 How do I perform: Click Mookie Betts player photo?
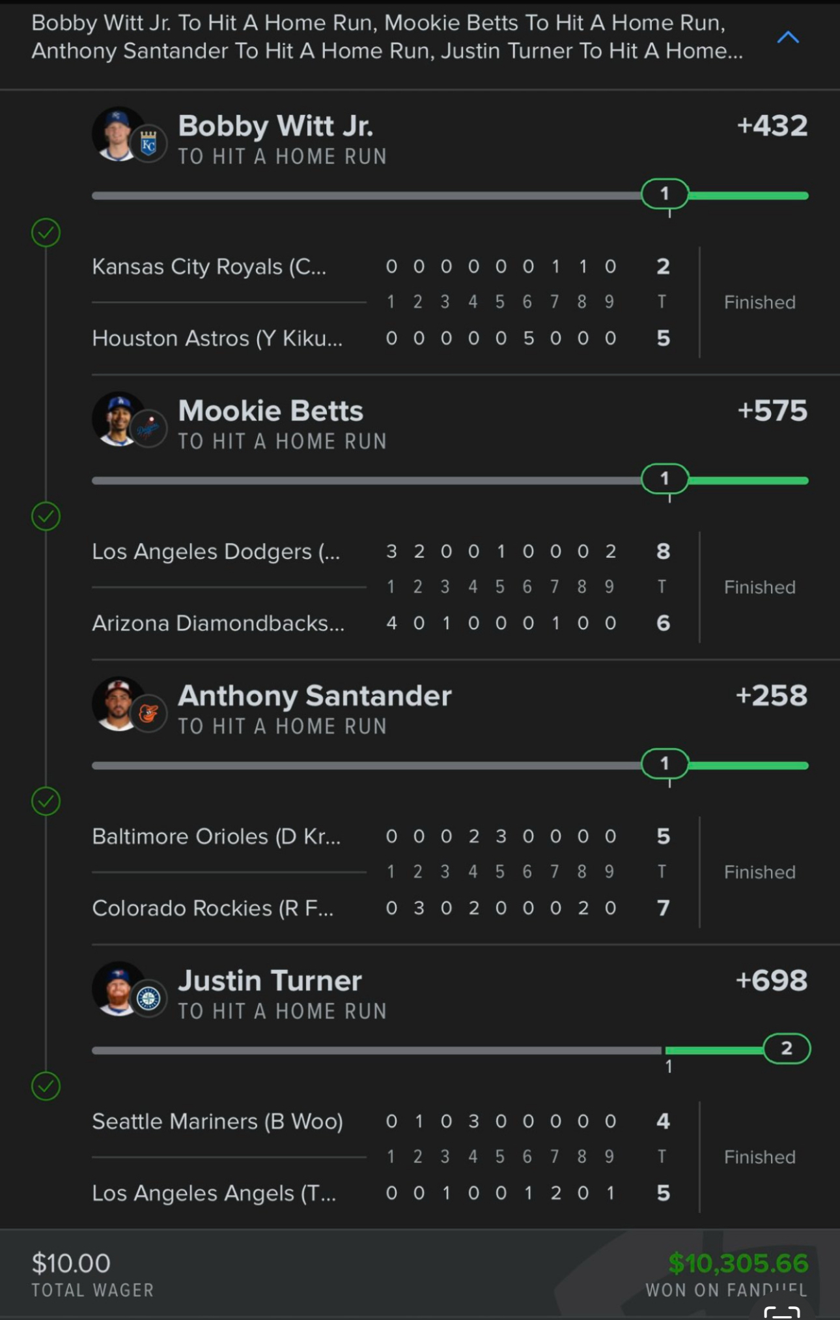pos(118,419)
